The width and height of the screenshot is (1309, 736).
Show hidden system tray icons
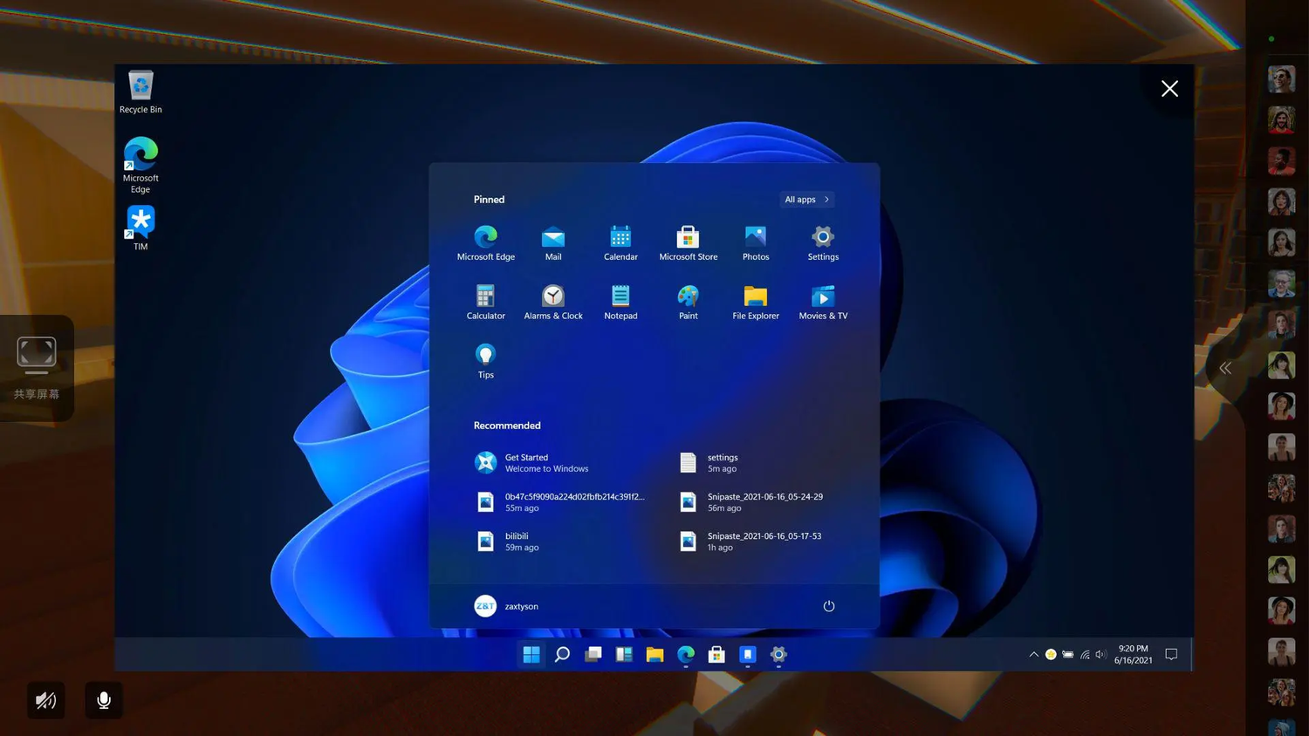click(1033, 655)
